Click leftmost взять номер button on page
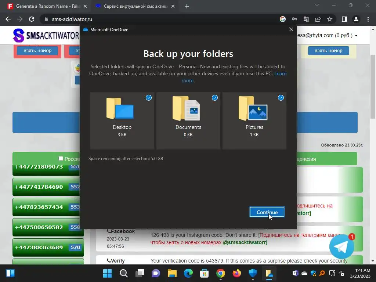Image resolution: width=376 pixels, height=282 pixels. pos(37,51)
